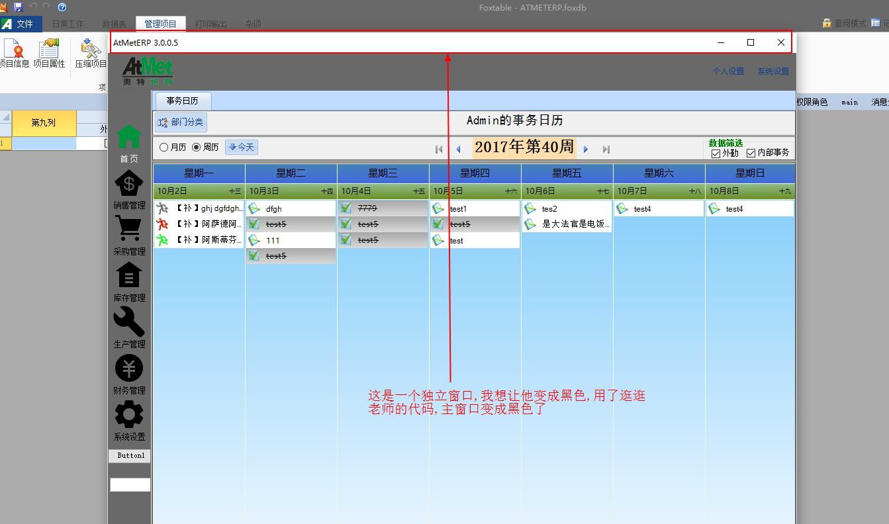Switch to the 数据表 ribbon tab
The image size is (889, 524).
pos(114,24)
